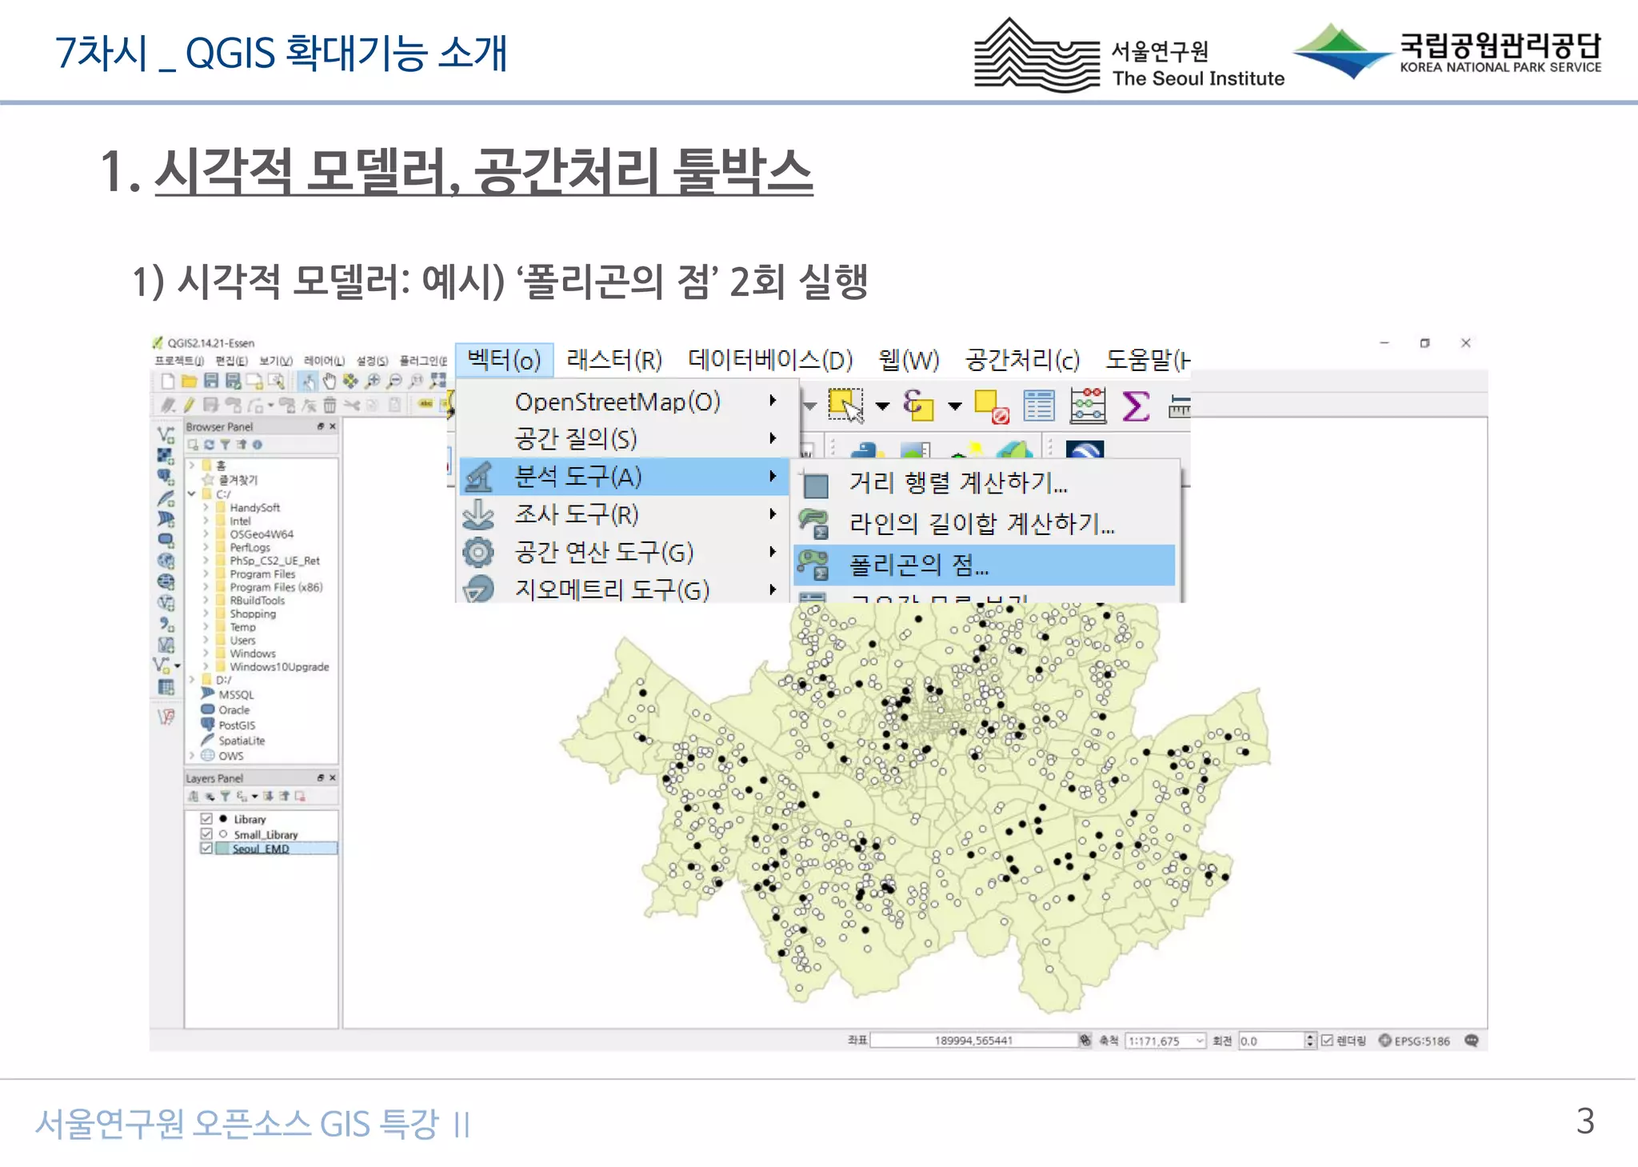Add a vector layer from the left toolbar
The height and width of the screenshot is (1167, 1638).
pyautogui.click(x=166, y=434)
